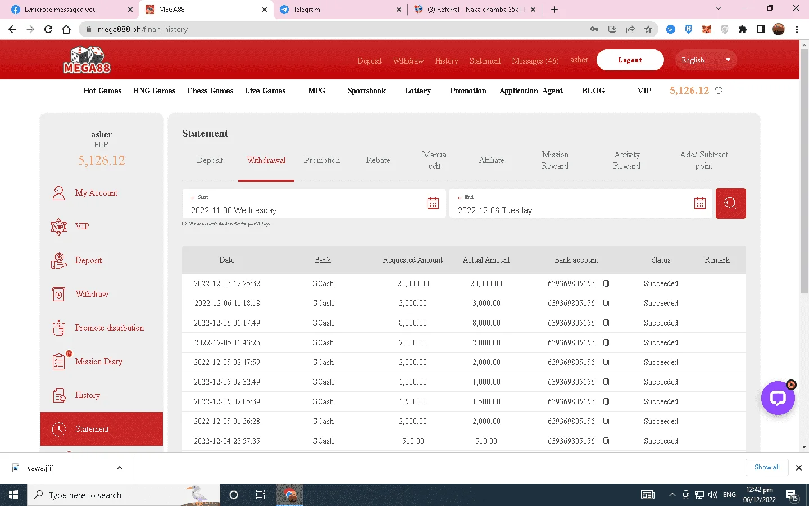
Task: Open the tab search dropdown arrow
Action: click(719, 8)
